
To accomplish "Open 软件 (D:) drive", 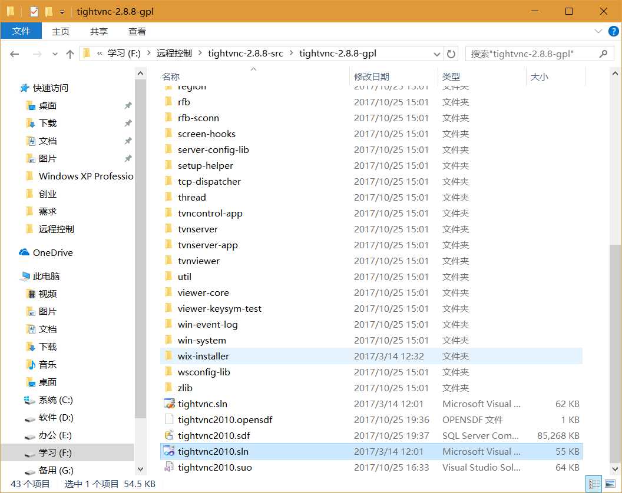I will [49, 417].
